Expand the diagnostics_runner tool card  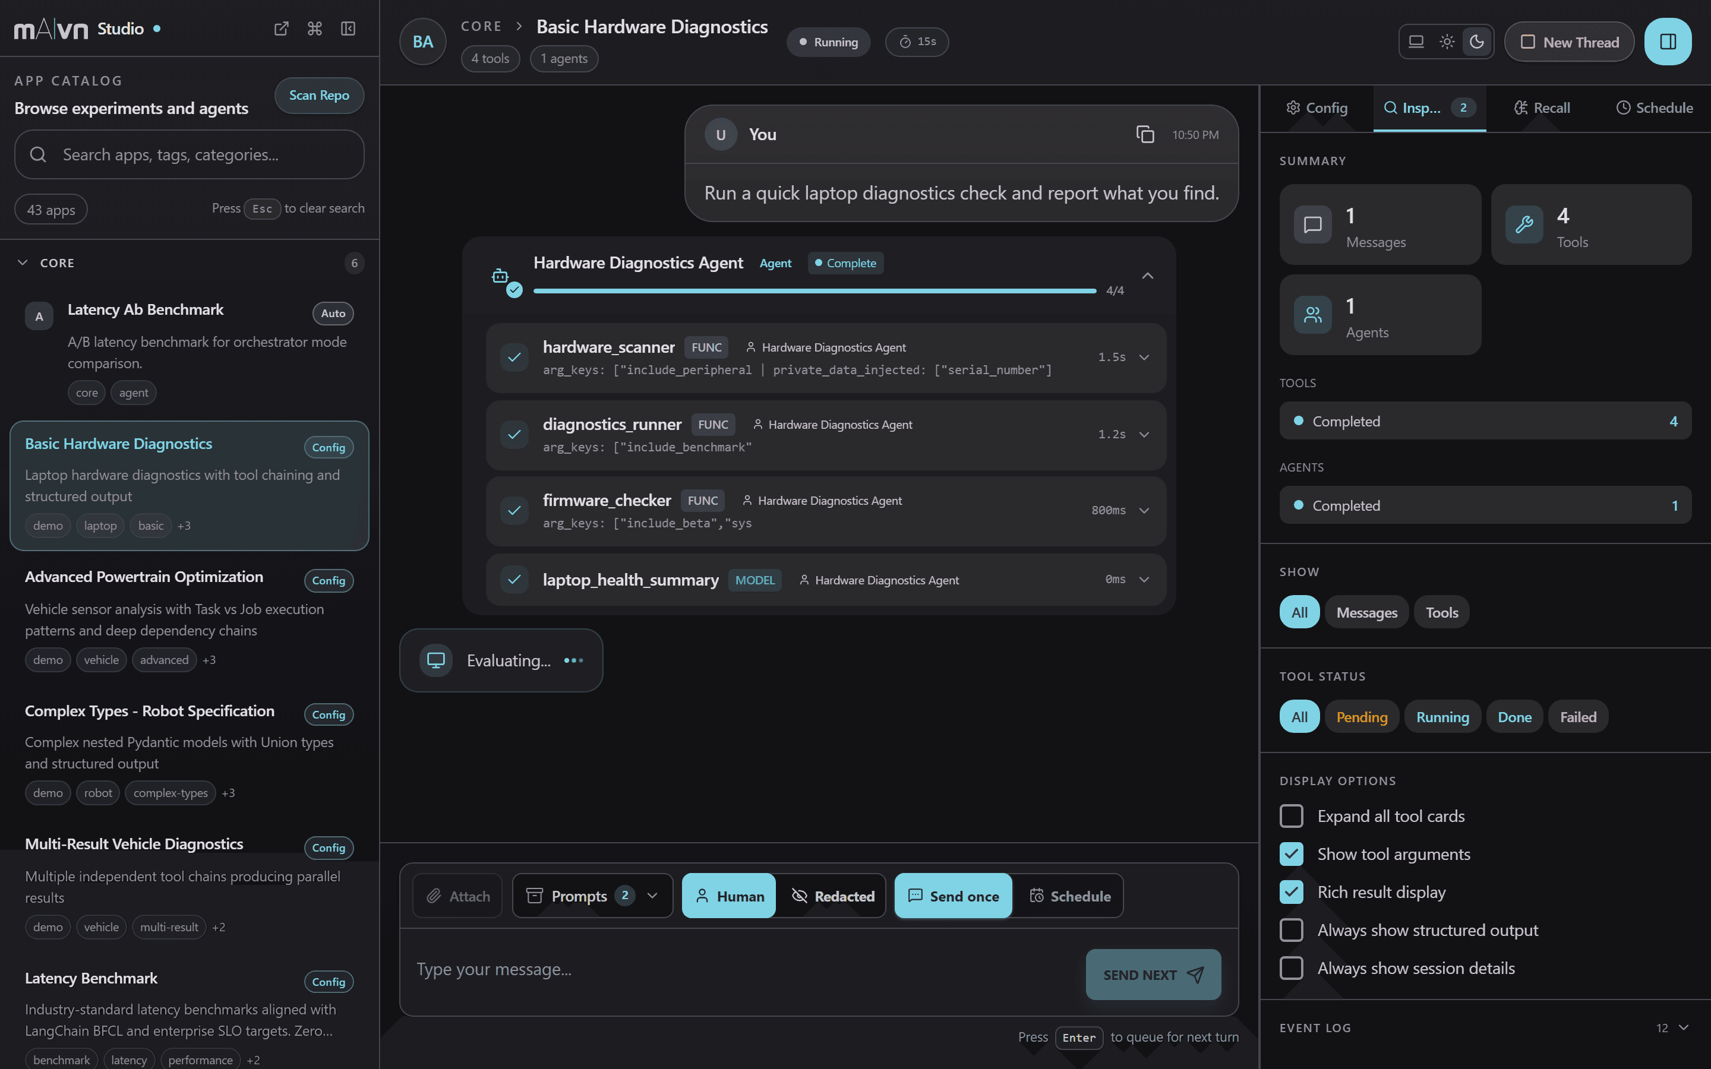tap(1144, 434)
